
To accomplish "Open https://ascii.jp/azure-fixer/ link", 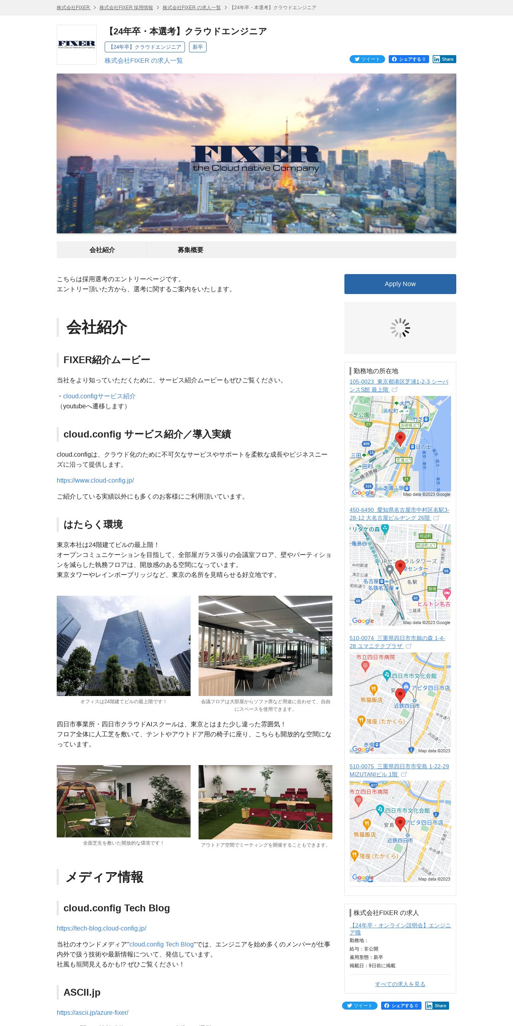I will click(x=93, y=1013).
